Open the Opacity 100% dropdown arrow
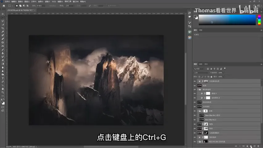 (x=224, y=73)
